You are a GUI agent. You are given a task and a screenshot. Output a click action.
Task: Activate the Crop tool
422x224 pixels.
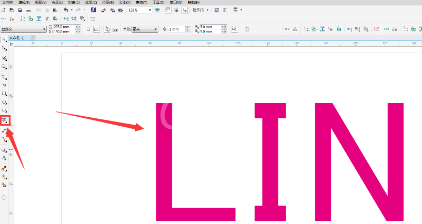click(4, 58)
